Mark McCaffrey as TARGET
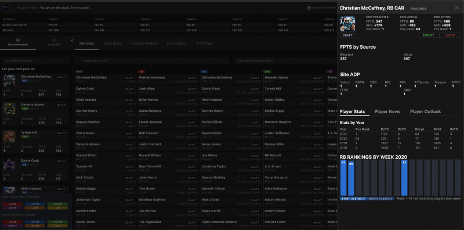464x230 pixels. 428,35
